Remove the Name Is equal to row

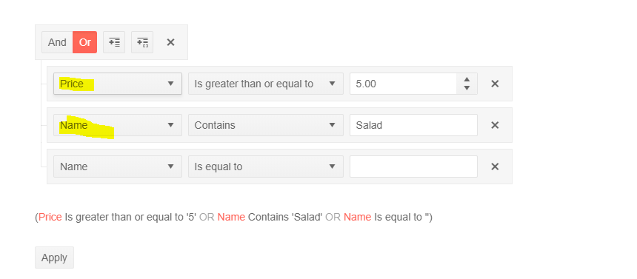[495, 167]
